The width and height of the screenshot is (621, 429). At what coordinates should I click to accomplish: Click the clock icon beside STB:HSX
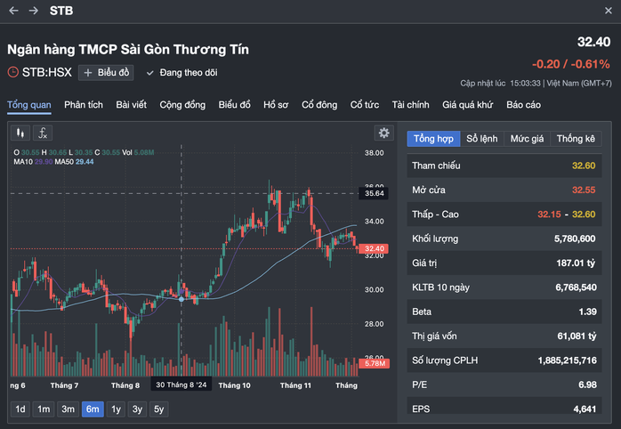point(13,72)
